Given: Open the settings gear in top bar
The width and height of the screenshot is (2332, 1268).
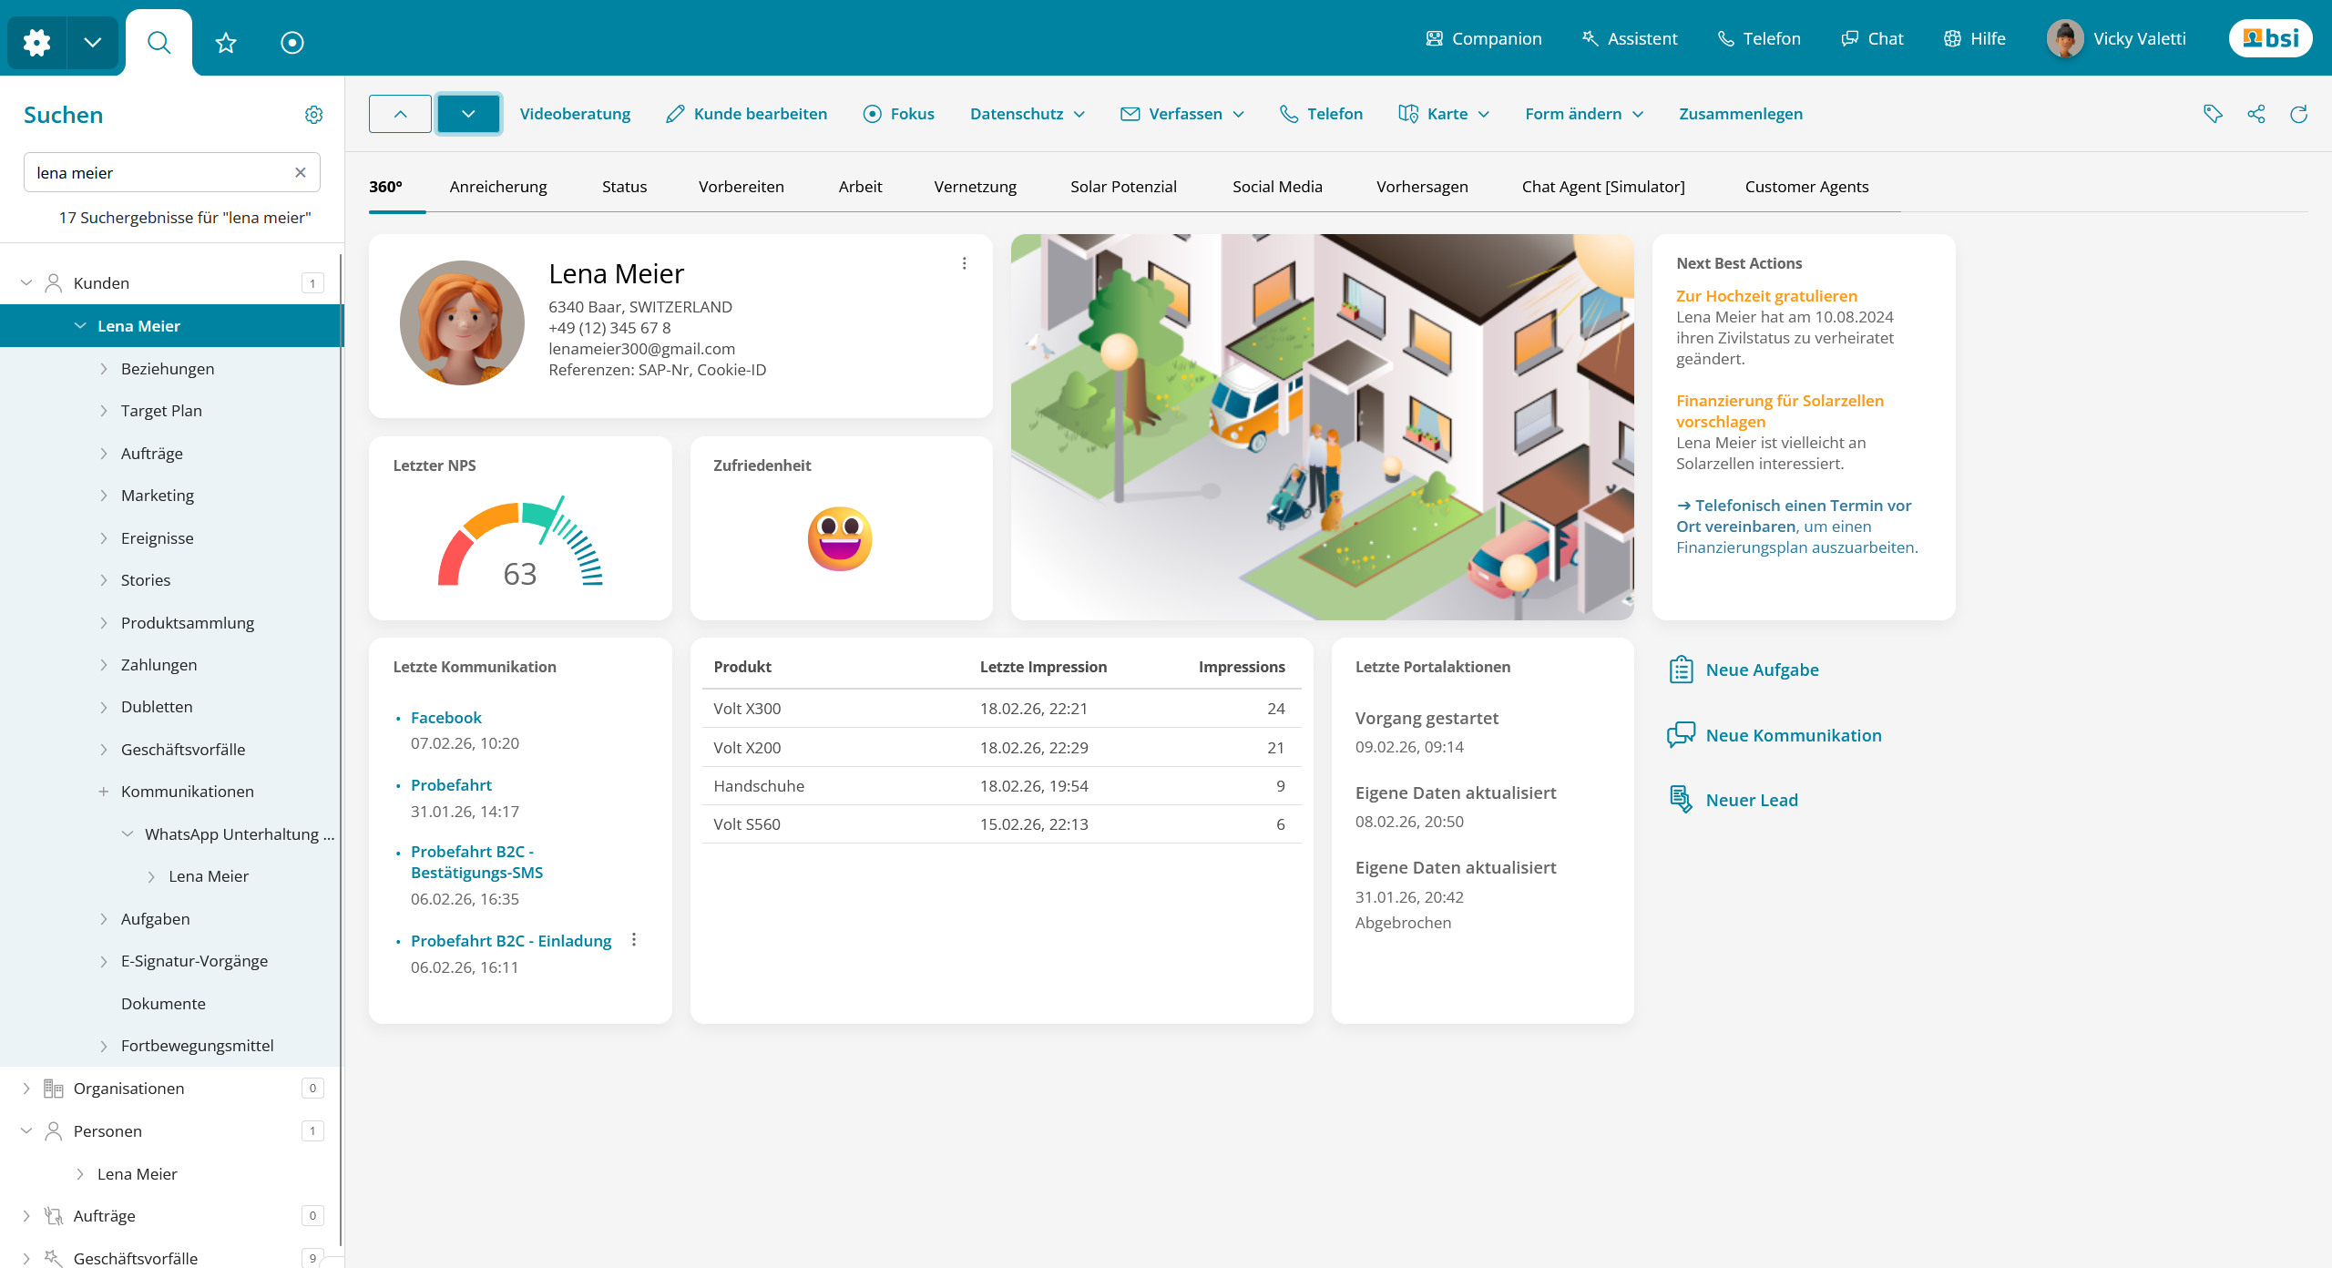Looking at the screenshot, I should (36, 42).
